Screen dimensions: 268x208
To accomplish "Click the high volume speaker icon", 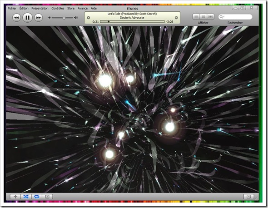I will (76, 18).
